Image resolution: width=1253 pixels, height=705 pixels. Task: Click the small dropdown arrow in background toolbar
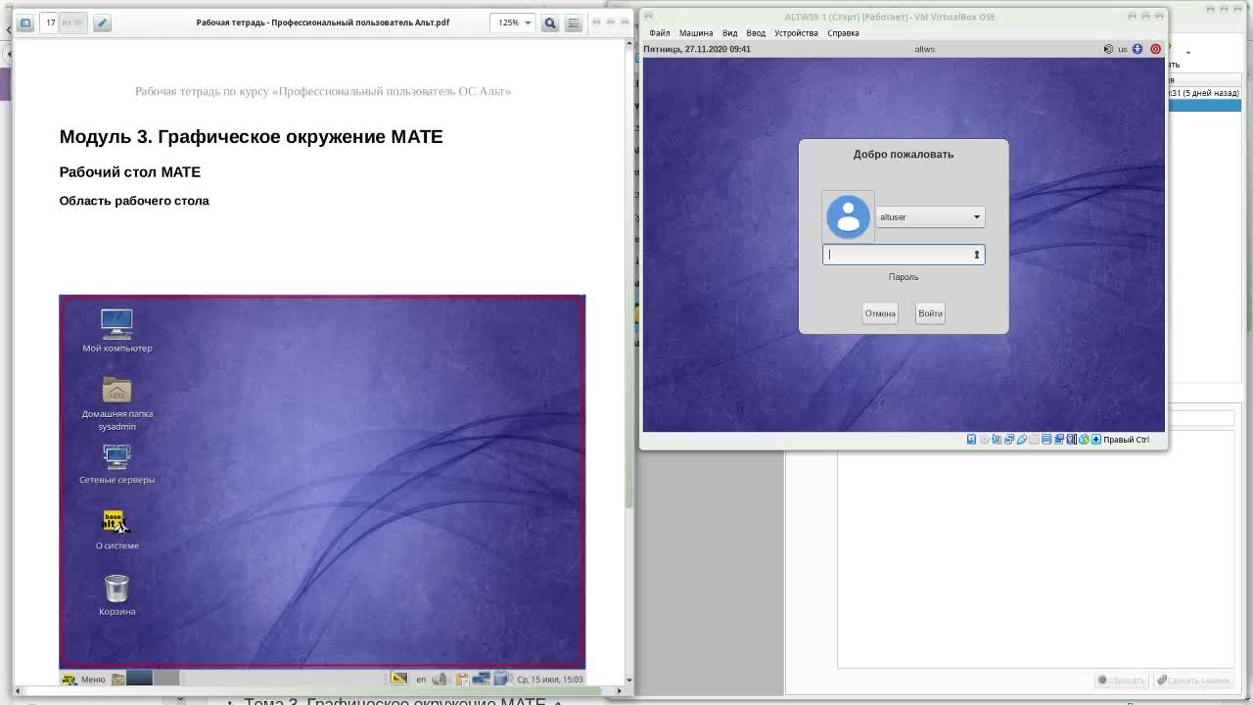pyautogui.click(x=1188, y=53)
